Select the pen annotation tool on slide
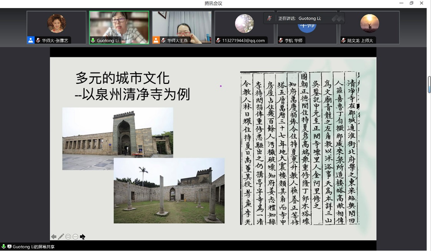The width and height of the screenshot is (431, 251). click(61, 236)
